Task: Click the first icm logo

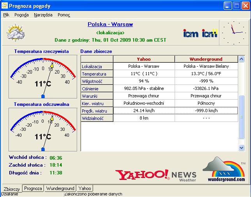Action: (191, 33)
